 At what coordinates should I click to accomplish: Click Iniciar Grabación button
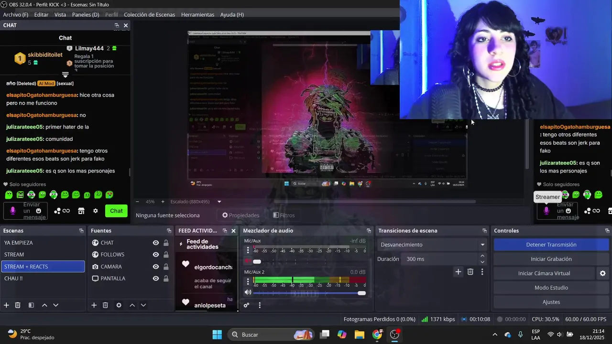[x=551, y=259]
